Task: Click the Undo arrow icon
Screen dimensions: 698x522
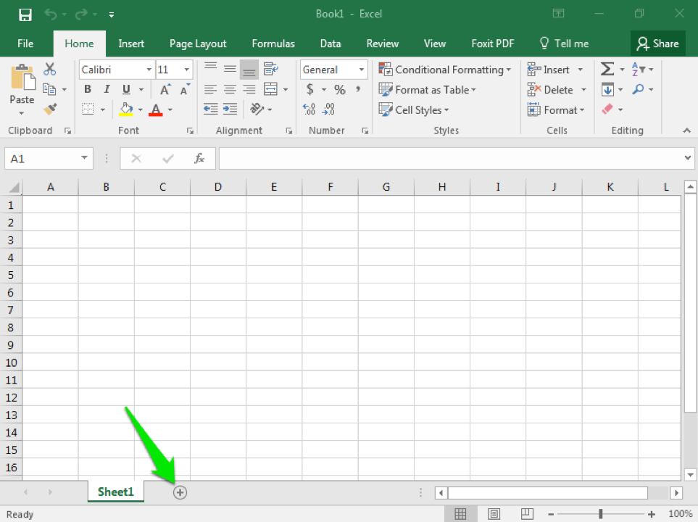Action: (50, 14)
